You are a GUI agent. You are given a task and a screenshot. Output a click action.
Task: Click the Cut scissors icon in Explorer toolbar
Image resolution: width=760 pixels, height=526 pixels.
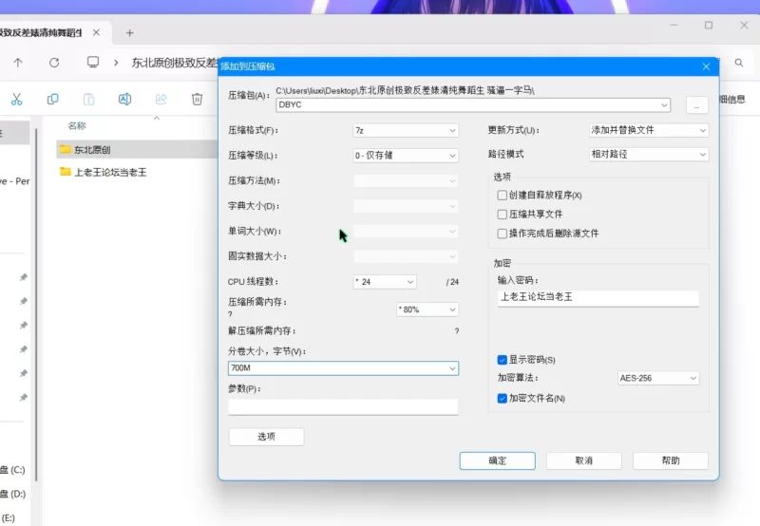pos(16,100)
